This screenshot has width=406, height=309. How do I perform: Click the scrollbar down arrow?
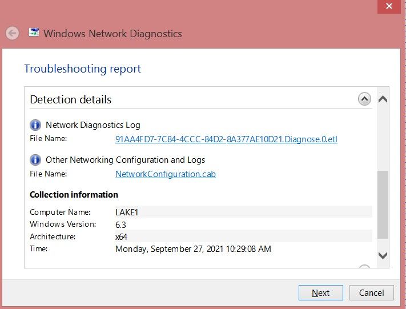coord(383,255)
